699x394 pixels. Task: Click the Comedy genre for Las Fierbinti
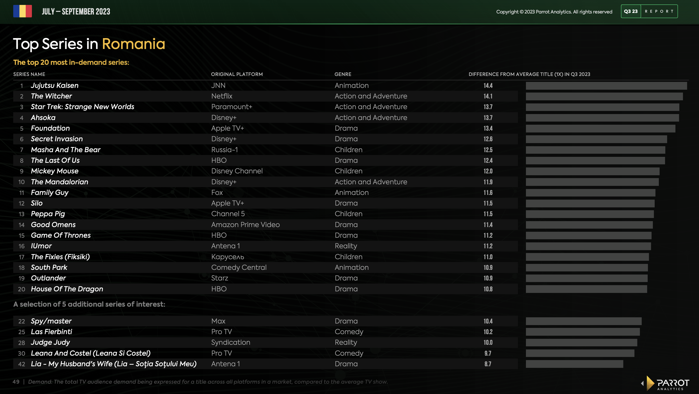pos(349,332)
